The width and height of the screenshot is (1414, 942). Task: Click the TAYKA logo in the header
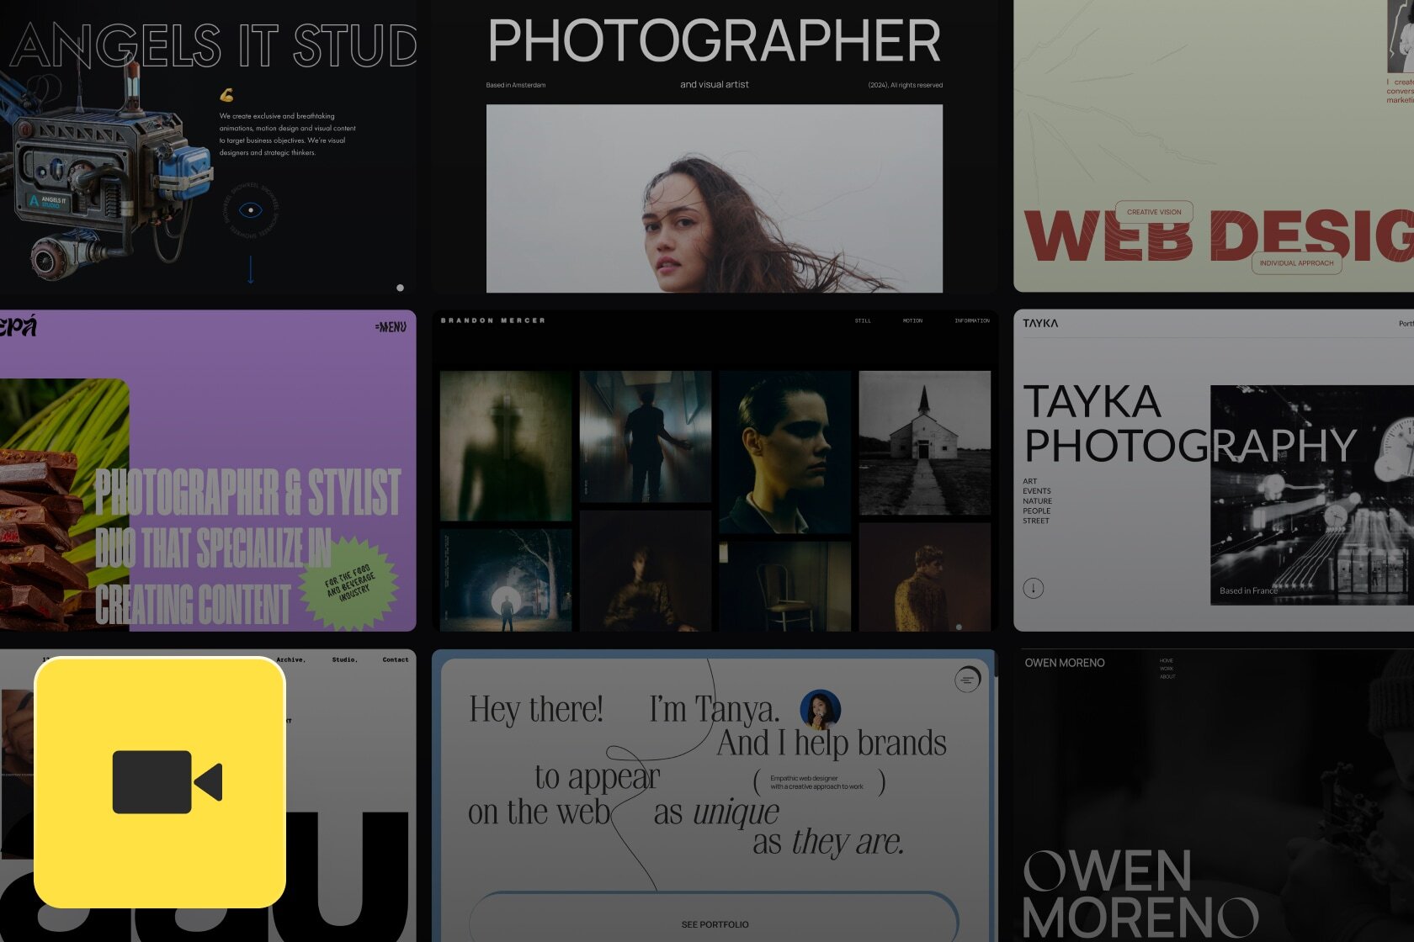(1040, 323)
